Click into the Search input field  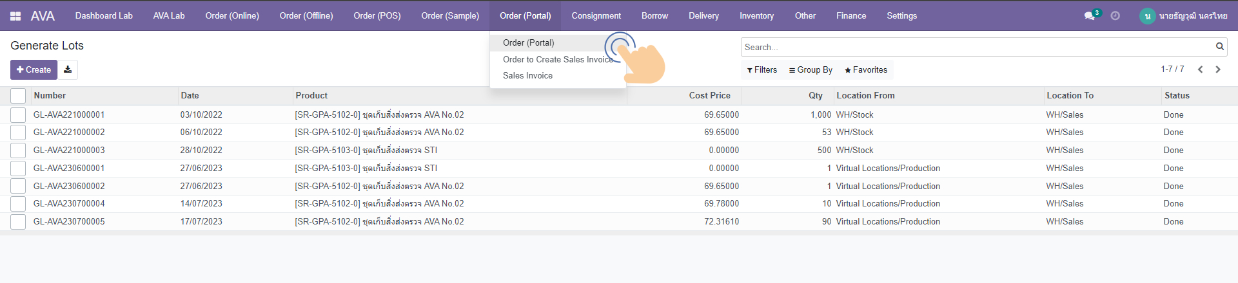[974, 47]
